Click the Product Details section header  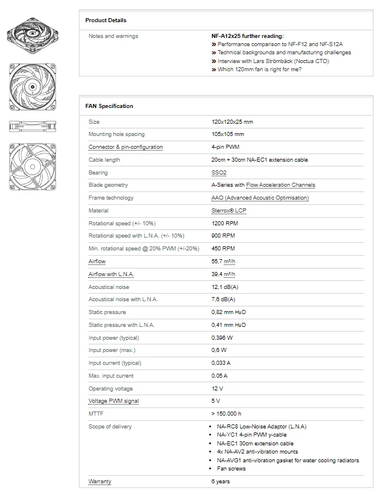tap(106, 20)
